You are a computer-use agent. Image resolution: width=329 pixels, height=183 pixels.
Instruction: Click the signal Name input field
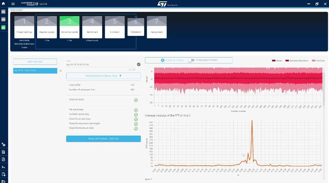[101, 64]
